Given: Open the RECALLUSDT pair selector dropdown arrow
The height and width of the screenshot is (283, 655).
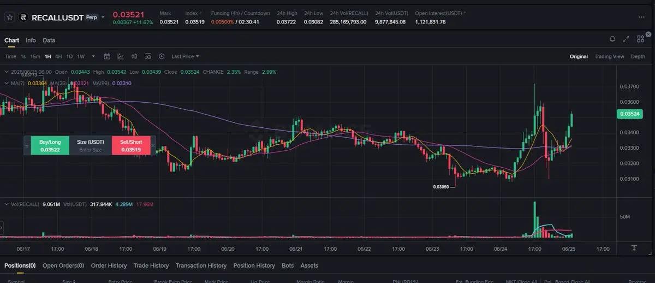Looking at the screenshot, I should [103, 17].
